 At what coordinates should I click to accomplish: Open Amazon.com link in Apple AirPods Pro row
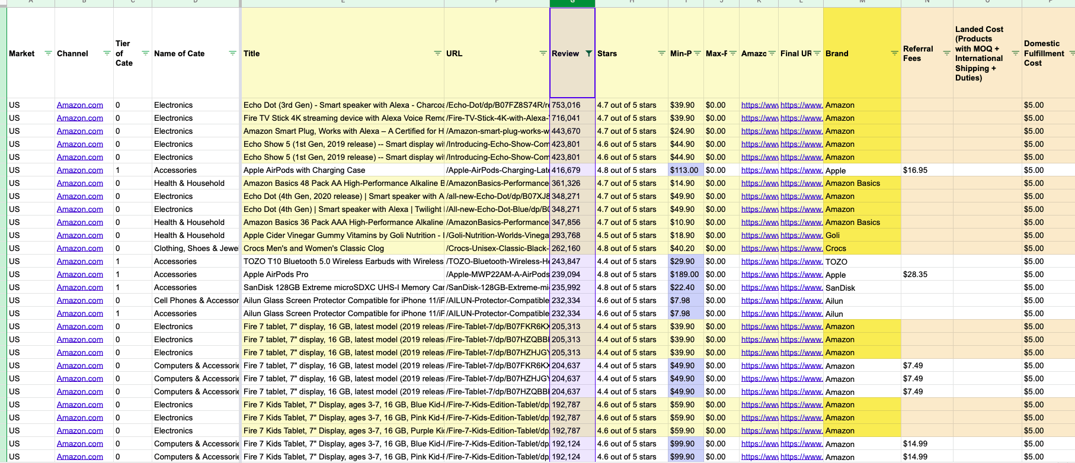(x=80, y=275)
